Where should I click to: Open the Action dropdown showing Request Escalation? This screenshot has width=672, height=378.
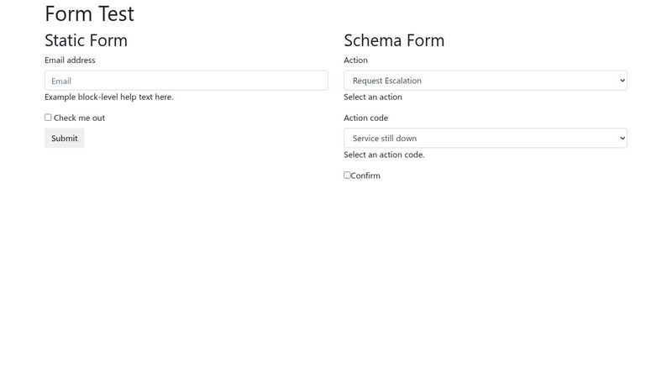[x=485, y=81]
